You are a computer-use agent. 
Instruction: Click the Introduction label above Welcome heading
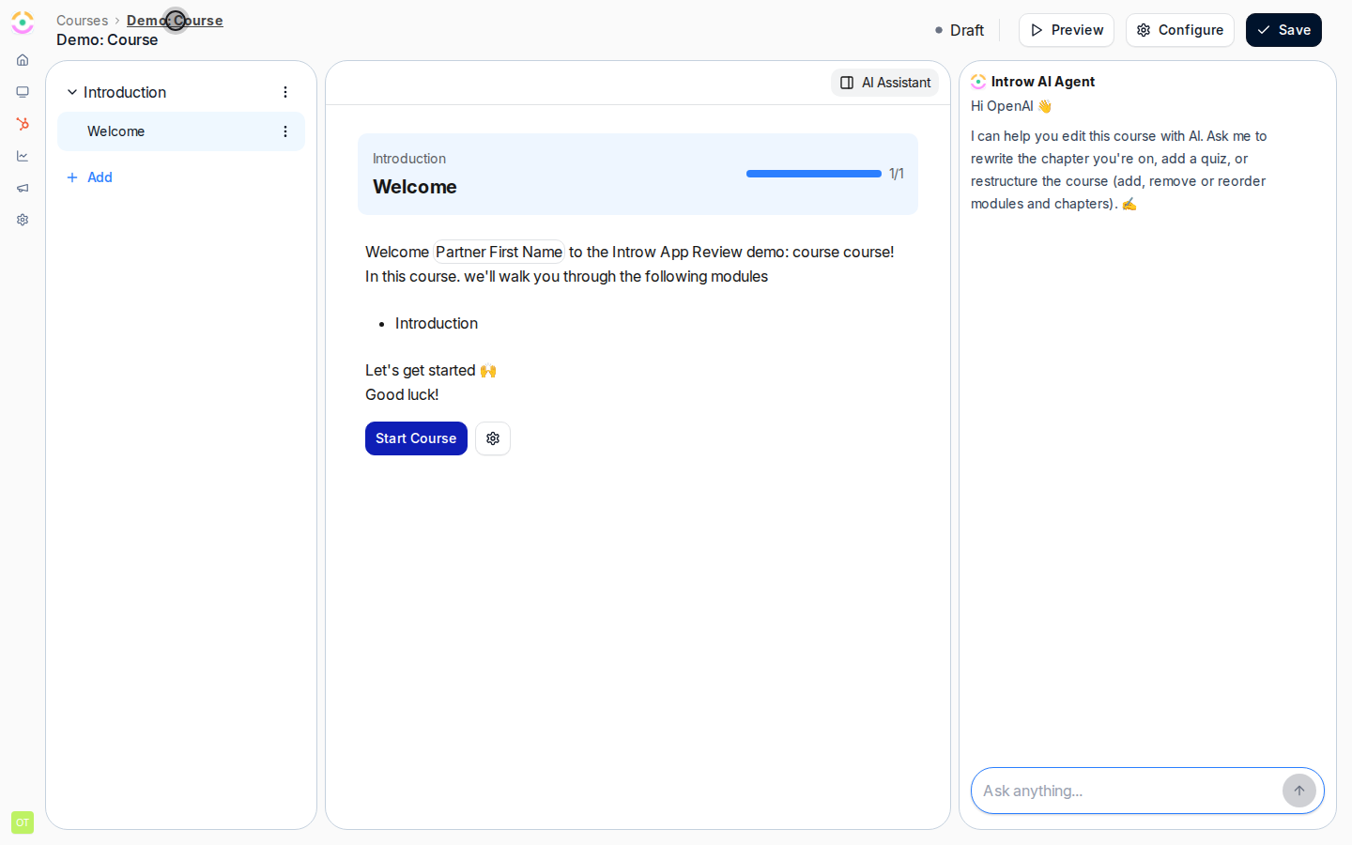pos(409,159)
